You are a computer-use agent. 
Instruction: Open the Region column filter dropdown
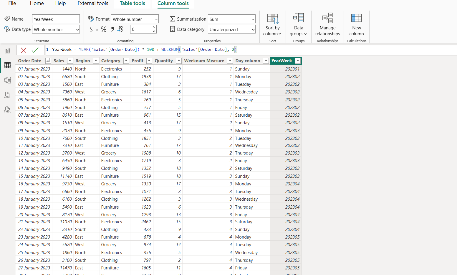[95, 61]
